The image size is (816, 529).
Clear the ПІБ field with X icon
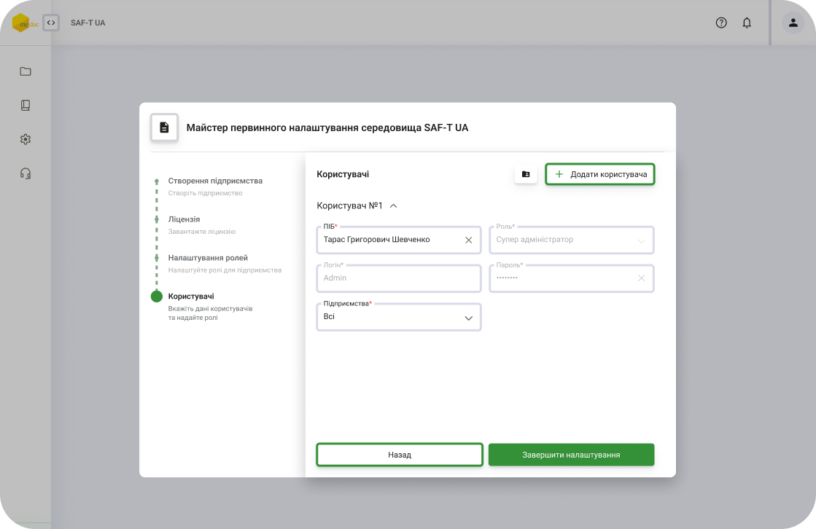pyautogui.click(x=469, y=240)
